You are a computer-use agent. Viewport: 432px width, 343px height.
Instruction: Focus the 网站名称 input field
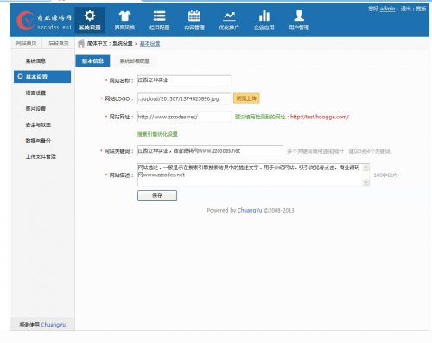(184, 80)
